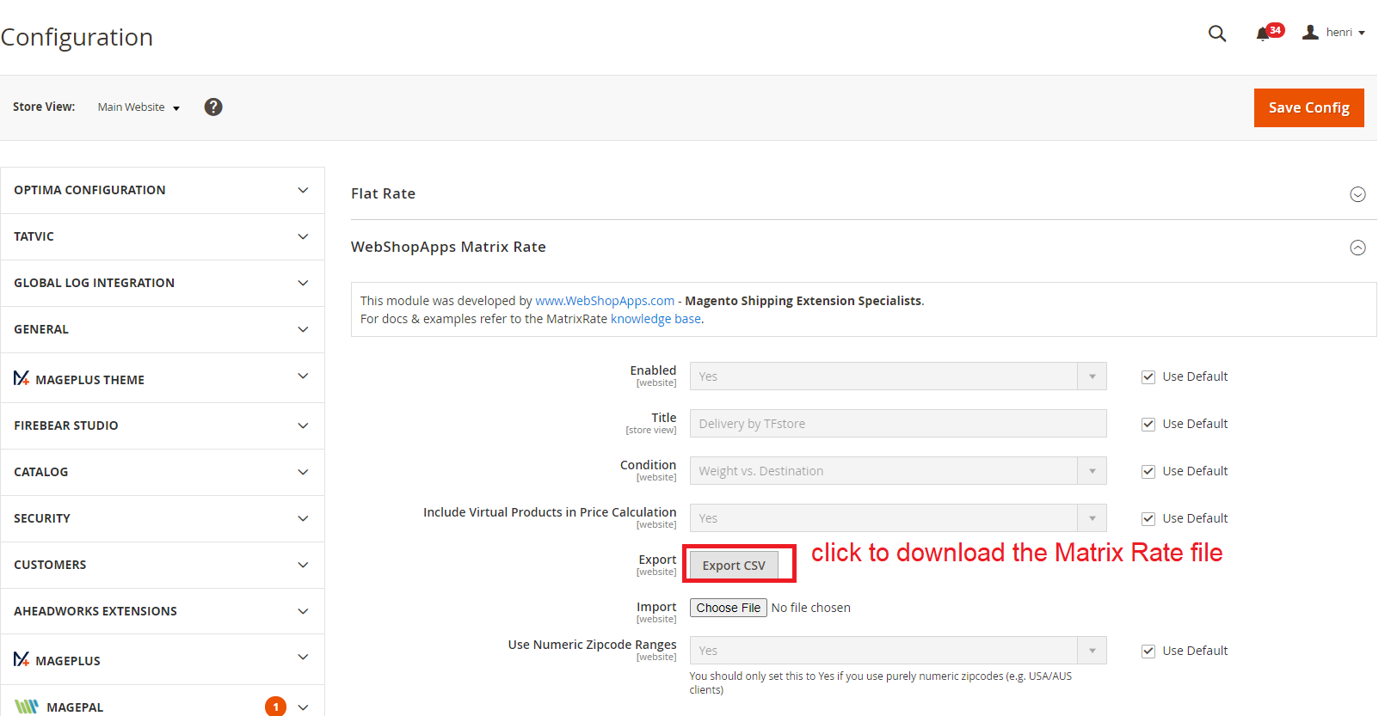Open the www.WebShopApps.com link
Screen dimensions: 1391x716
point(605,301)
